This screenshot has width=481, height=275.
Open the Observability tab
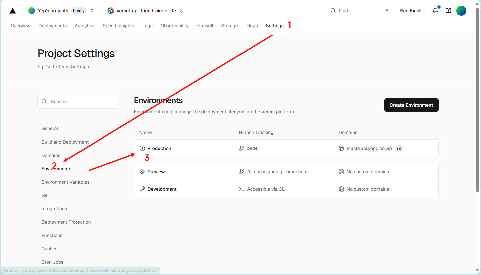point(174,26)
